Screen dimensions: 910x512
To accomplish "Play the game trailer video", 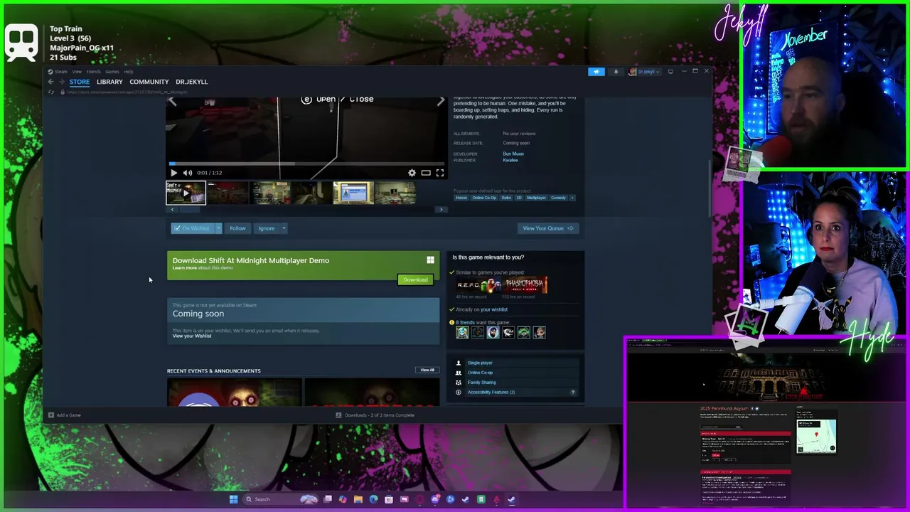I will tap(173, 173).
